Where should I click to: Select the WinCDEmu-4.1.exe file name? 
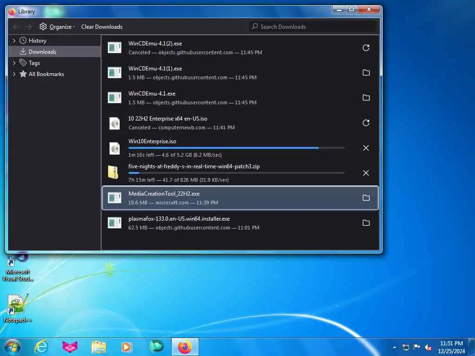152,94
